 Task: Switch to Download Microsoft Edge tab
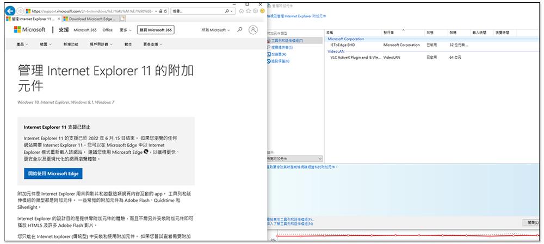tap(91, 19)
